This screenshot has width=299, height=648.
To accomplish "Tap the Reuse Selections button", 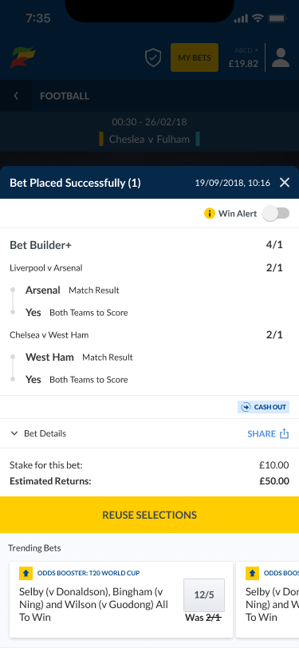I will point(150,515).
